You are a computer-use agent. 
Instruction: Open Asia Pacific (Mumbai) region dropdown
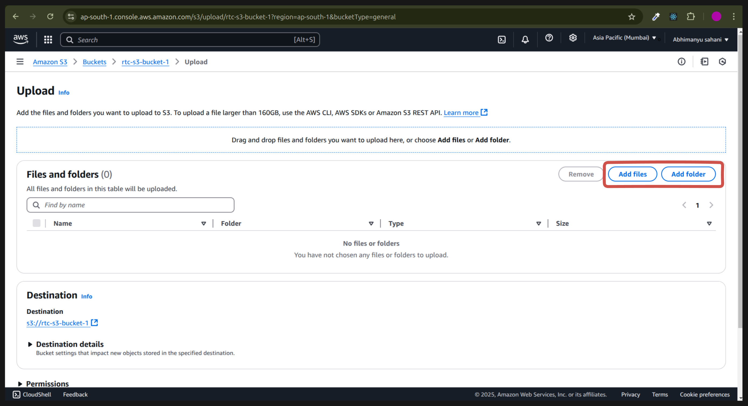pos(624,38)
